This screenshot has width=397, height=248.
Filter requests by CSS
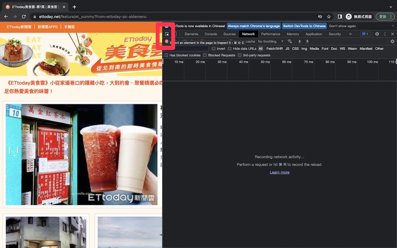(295, 48)
